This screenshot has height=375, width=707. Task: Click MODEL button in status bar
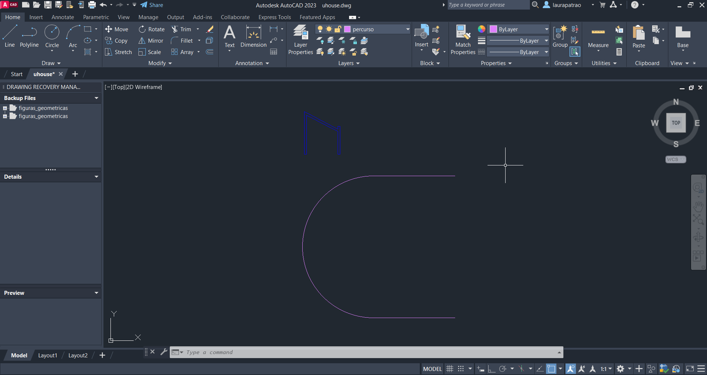click(432, 369)
